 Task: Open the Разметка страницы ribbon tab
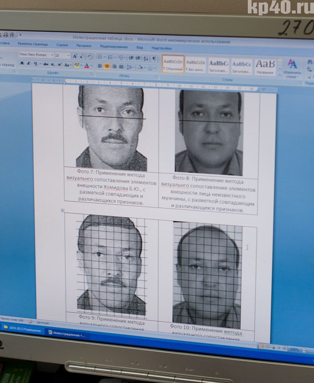coord(33,44)
